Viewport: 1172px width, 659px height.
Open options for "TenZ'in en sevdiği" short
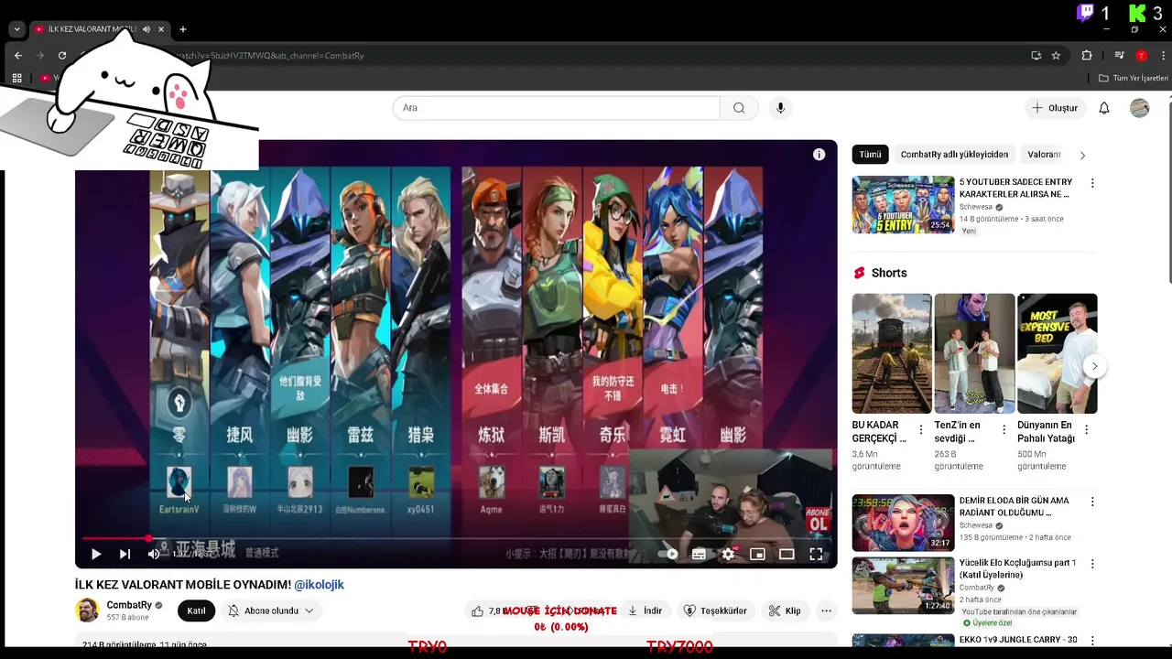click(x=1004, y=429)
